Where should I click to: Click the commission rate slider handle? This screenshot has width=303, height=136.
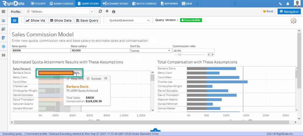pyautogui.click(x=180, y=55)
